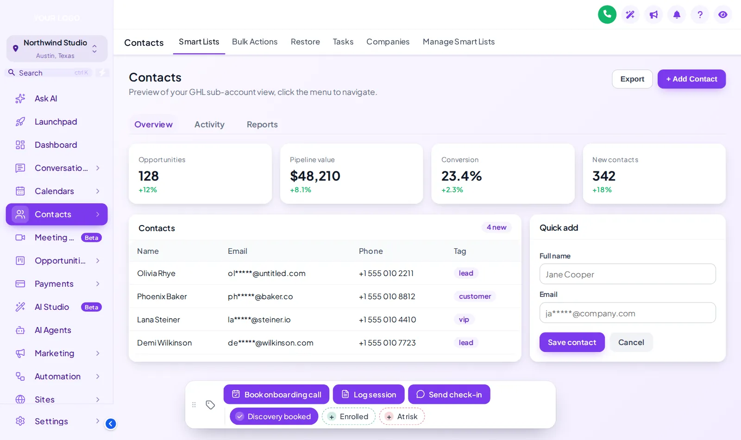741x440 pixels.
Task: Switch to the Smart Lists tab
Action: click(199, 42)
